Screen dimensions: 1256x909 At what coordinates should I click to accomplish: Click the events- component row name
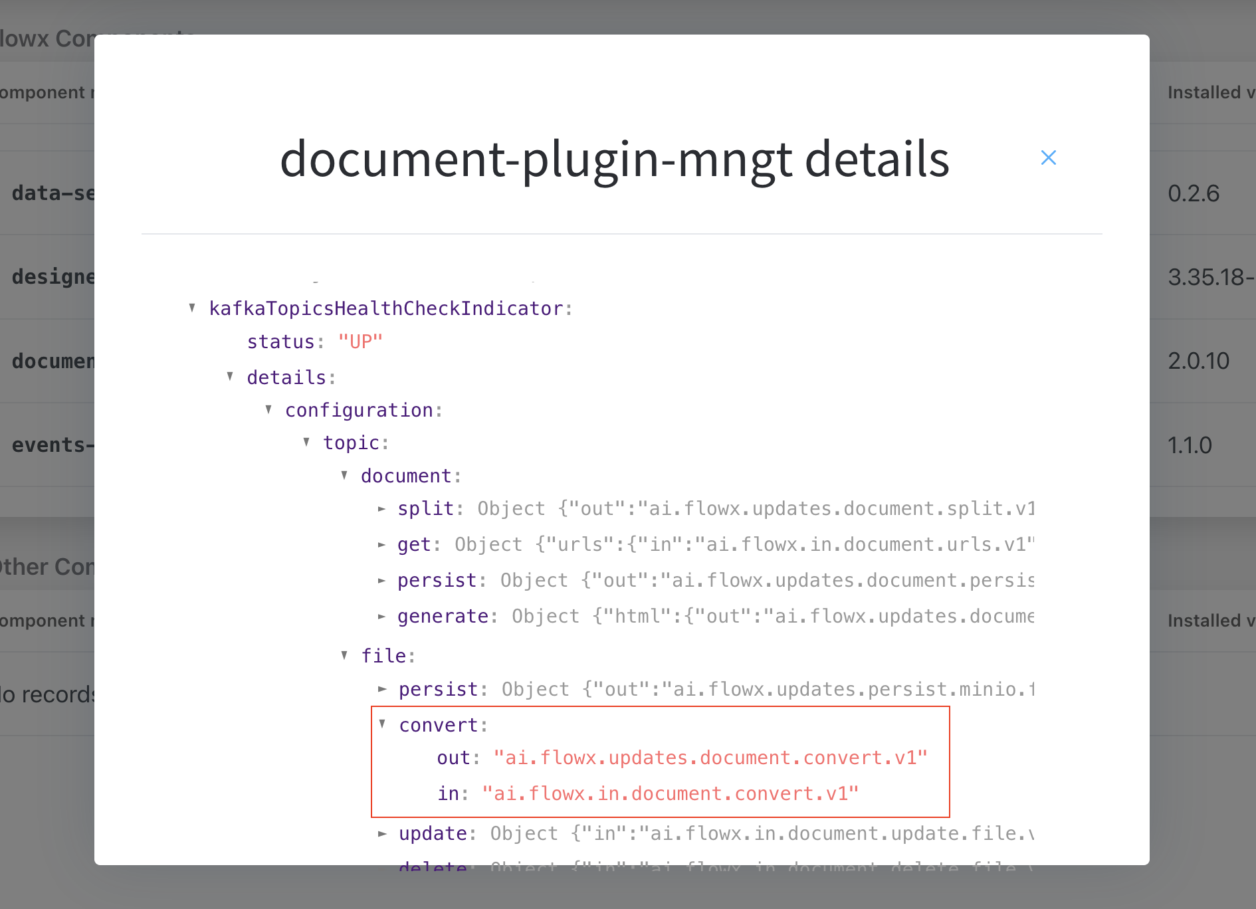(53, 445)
